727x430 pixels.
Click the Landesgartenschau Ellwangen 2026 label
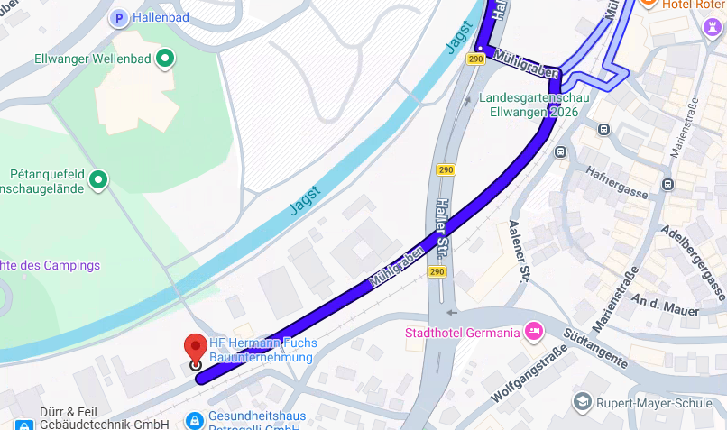pyautogui.click(x=534, y=105)
